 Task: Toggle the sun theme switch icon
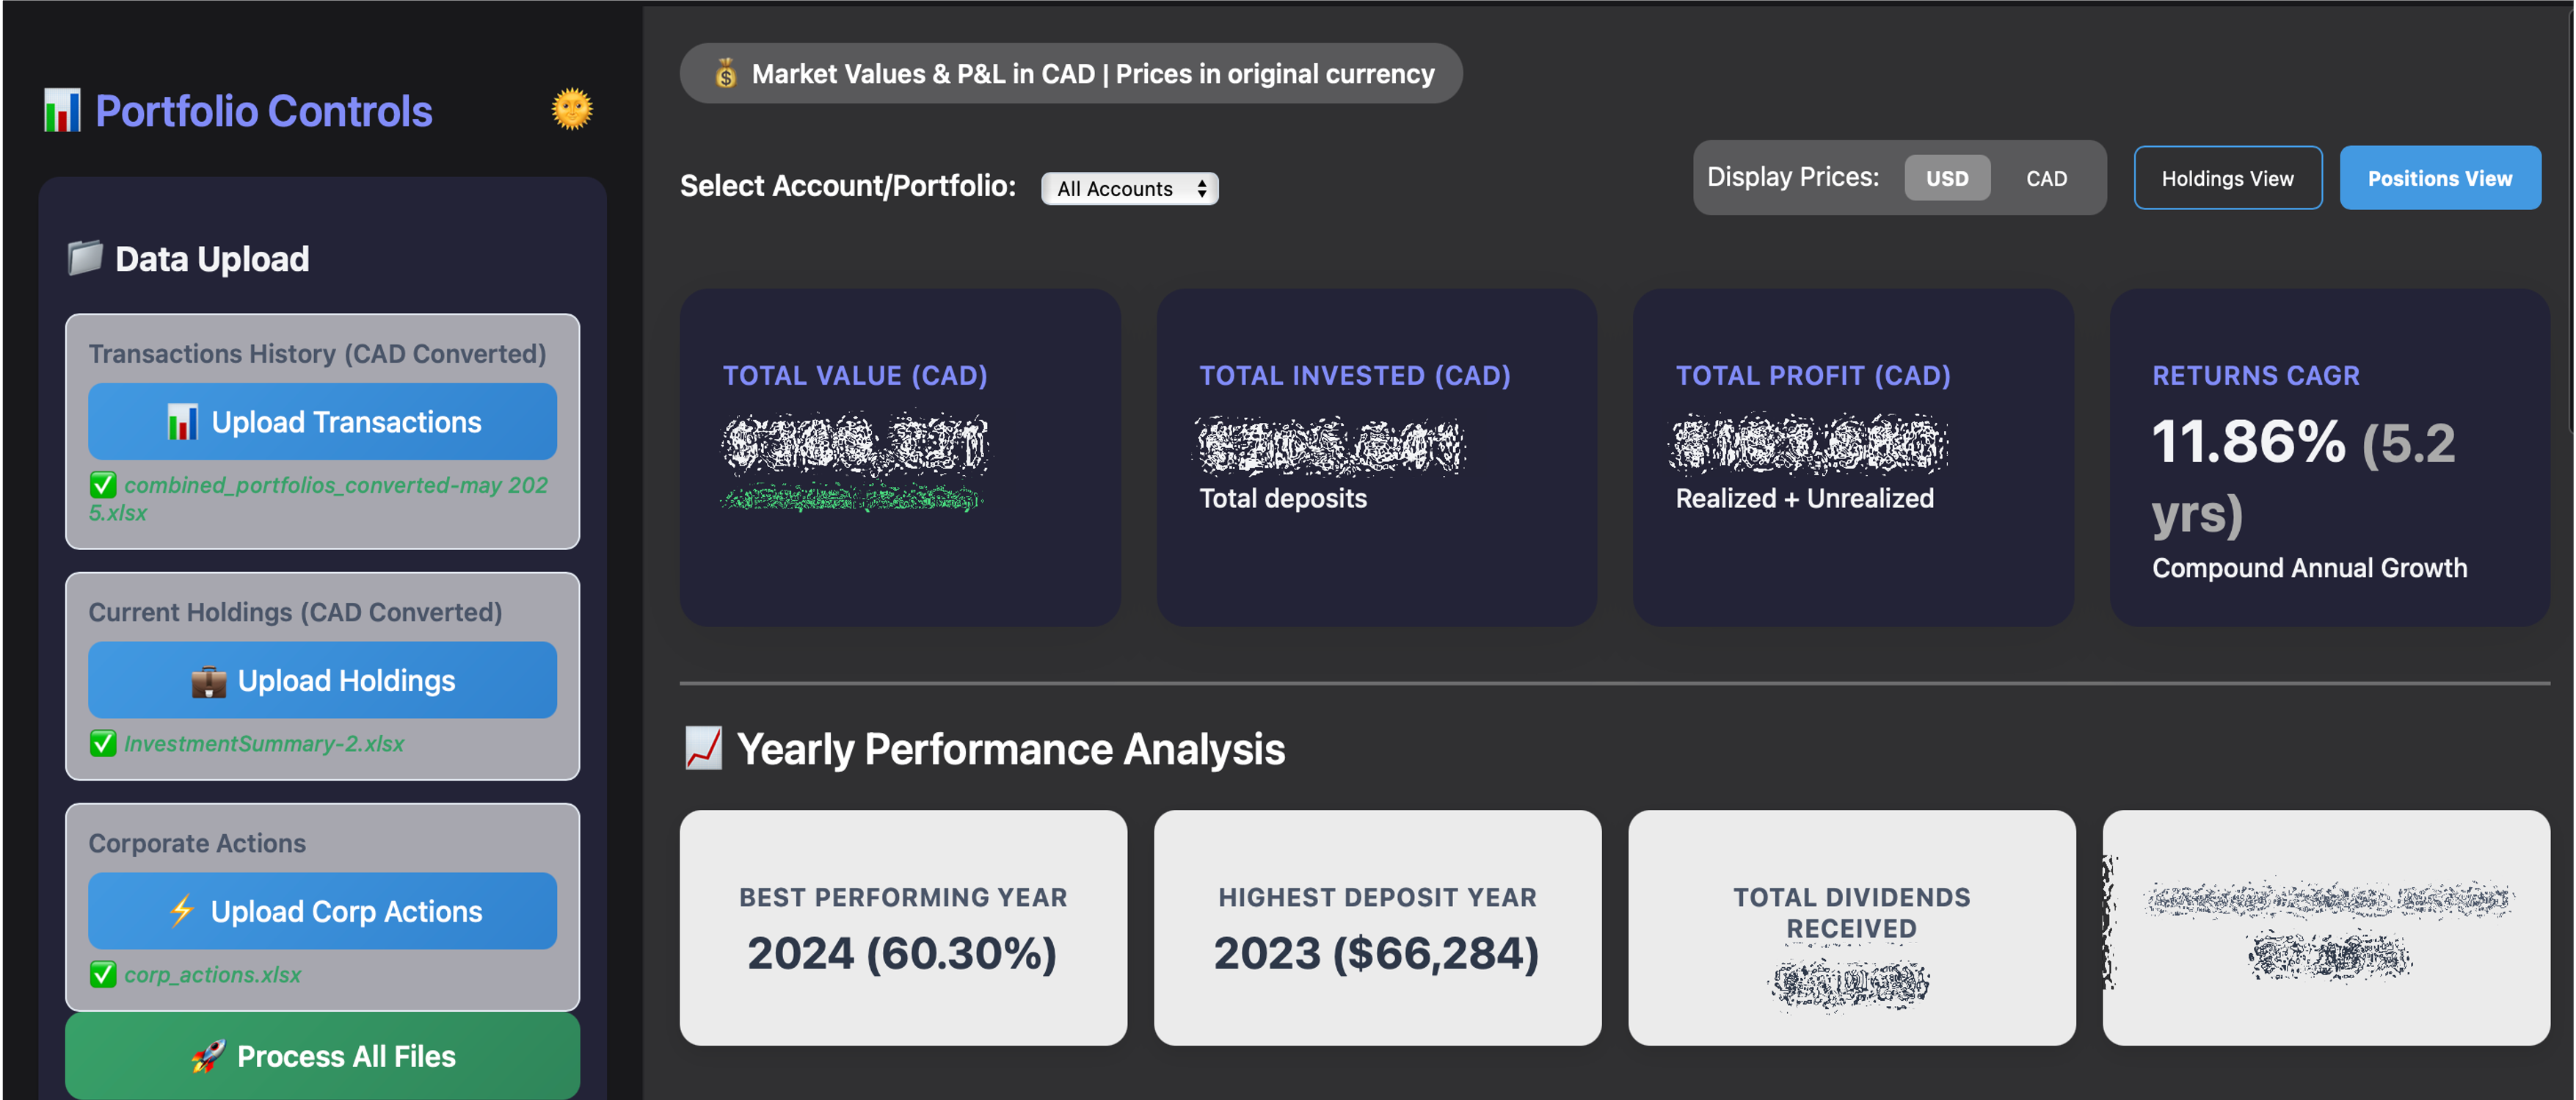pos(572,109)
